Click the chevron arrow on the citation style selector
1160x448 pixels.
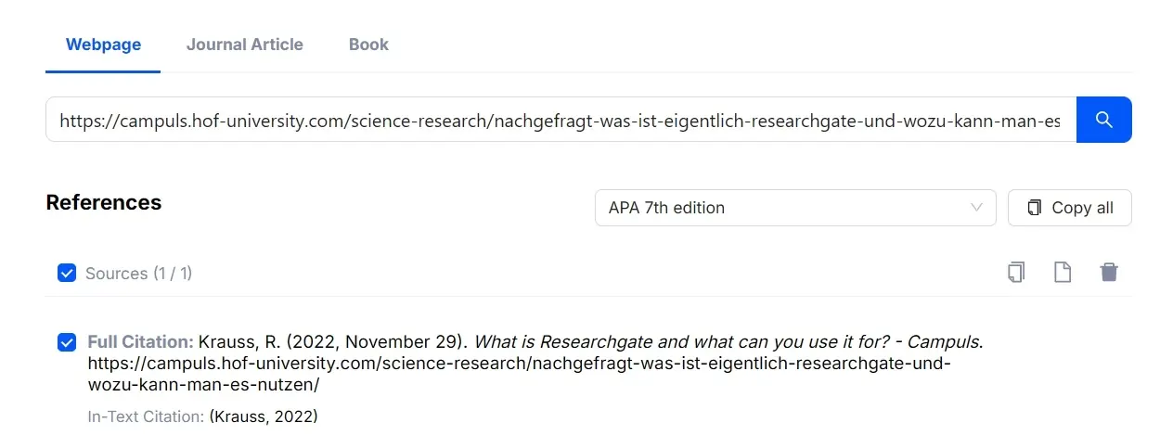coord(976,208)
